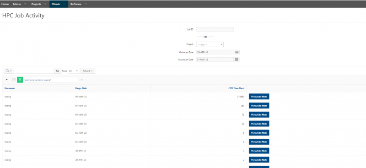Click View/Add Note for CPU time 1
Image resolution: width=366 pixels, height=168 pixels.
[x=259, y=142]
